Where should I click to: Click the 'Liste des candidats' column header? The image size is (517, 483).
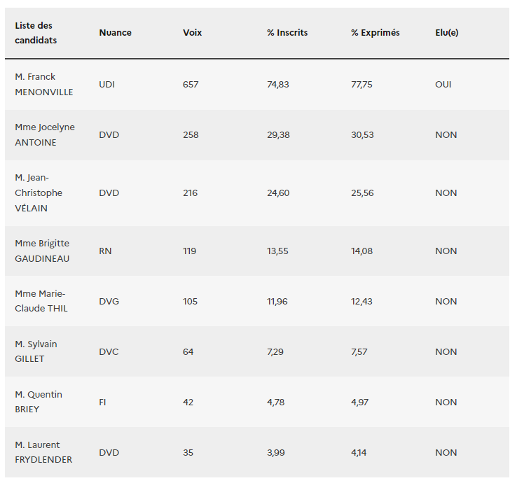(x=36, y=33)
